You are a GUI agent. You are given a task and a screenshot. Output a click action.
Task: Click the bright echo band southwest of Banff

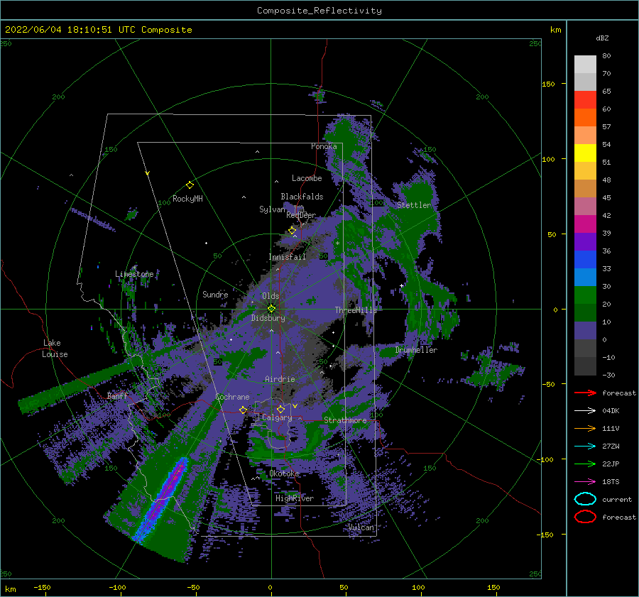click(162, 500)
